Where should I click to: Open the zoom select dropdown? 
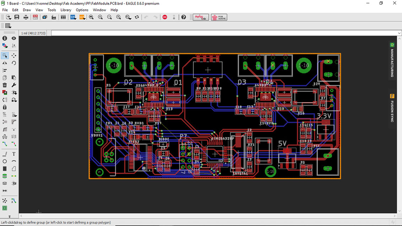click(128, 17)
